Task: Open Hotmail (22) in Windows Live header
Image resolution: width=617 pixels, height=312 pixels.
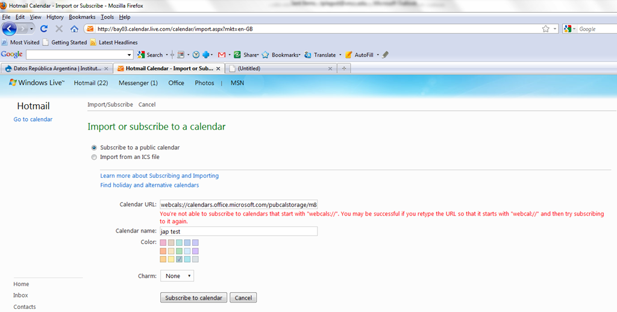Action: tap(90, 83)
